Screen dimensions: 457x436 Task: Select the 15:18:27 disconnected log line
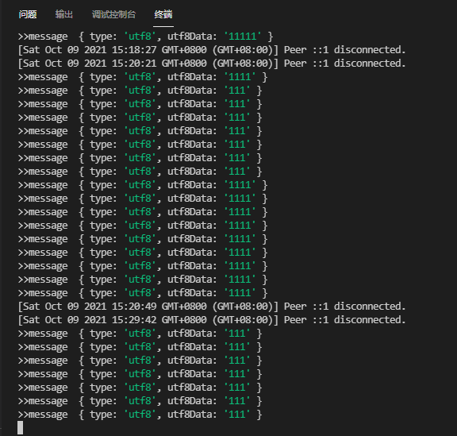pos(212,50)
